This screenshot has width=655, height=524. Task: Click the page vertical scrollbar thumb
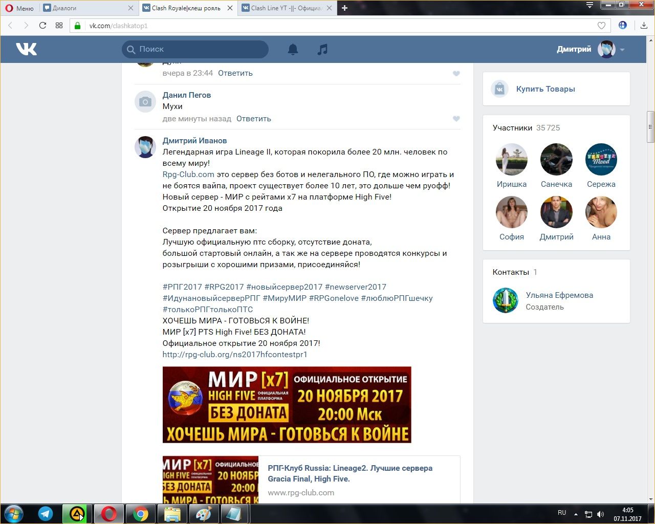(x=650, y=127)
